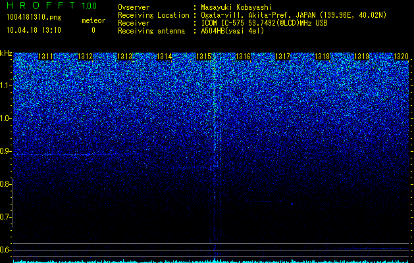Click the version number 1.0.0
Image resolution: width=414 pixels, height=263 pixels.
(x=90, y=5)
